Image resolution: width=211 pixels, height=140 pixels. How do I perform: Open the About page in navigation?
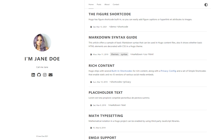coord(107,4)
